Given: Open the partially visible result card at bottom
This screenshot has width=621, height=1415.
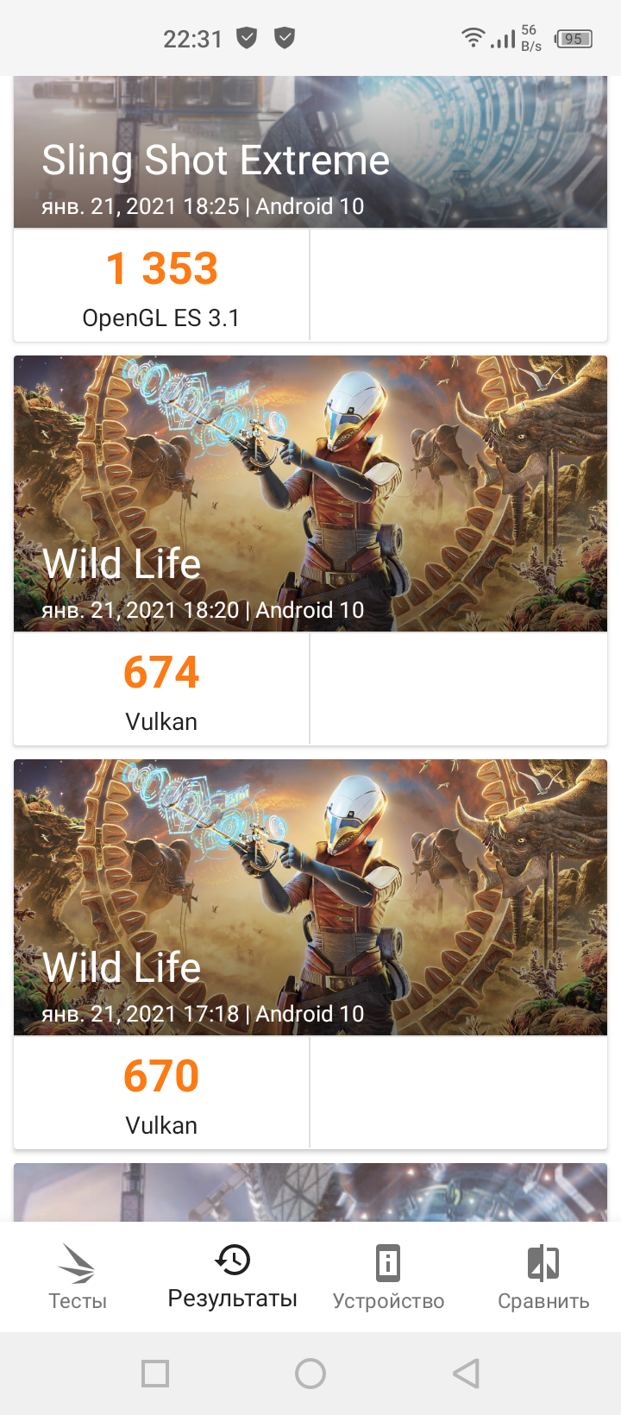Looking at the screenshot, I should tap(310, 1192).
